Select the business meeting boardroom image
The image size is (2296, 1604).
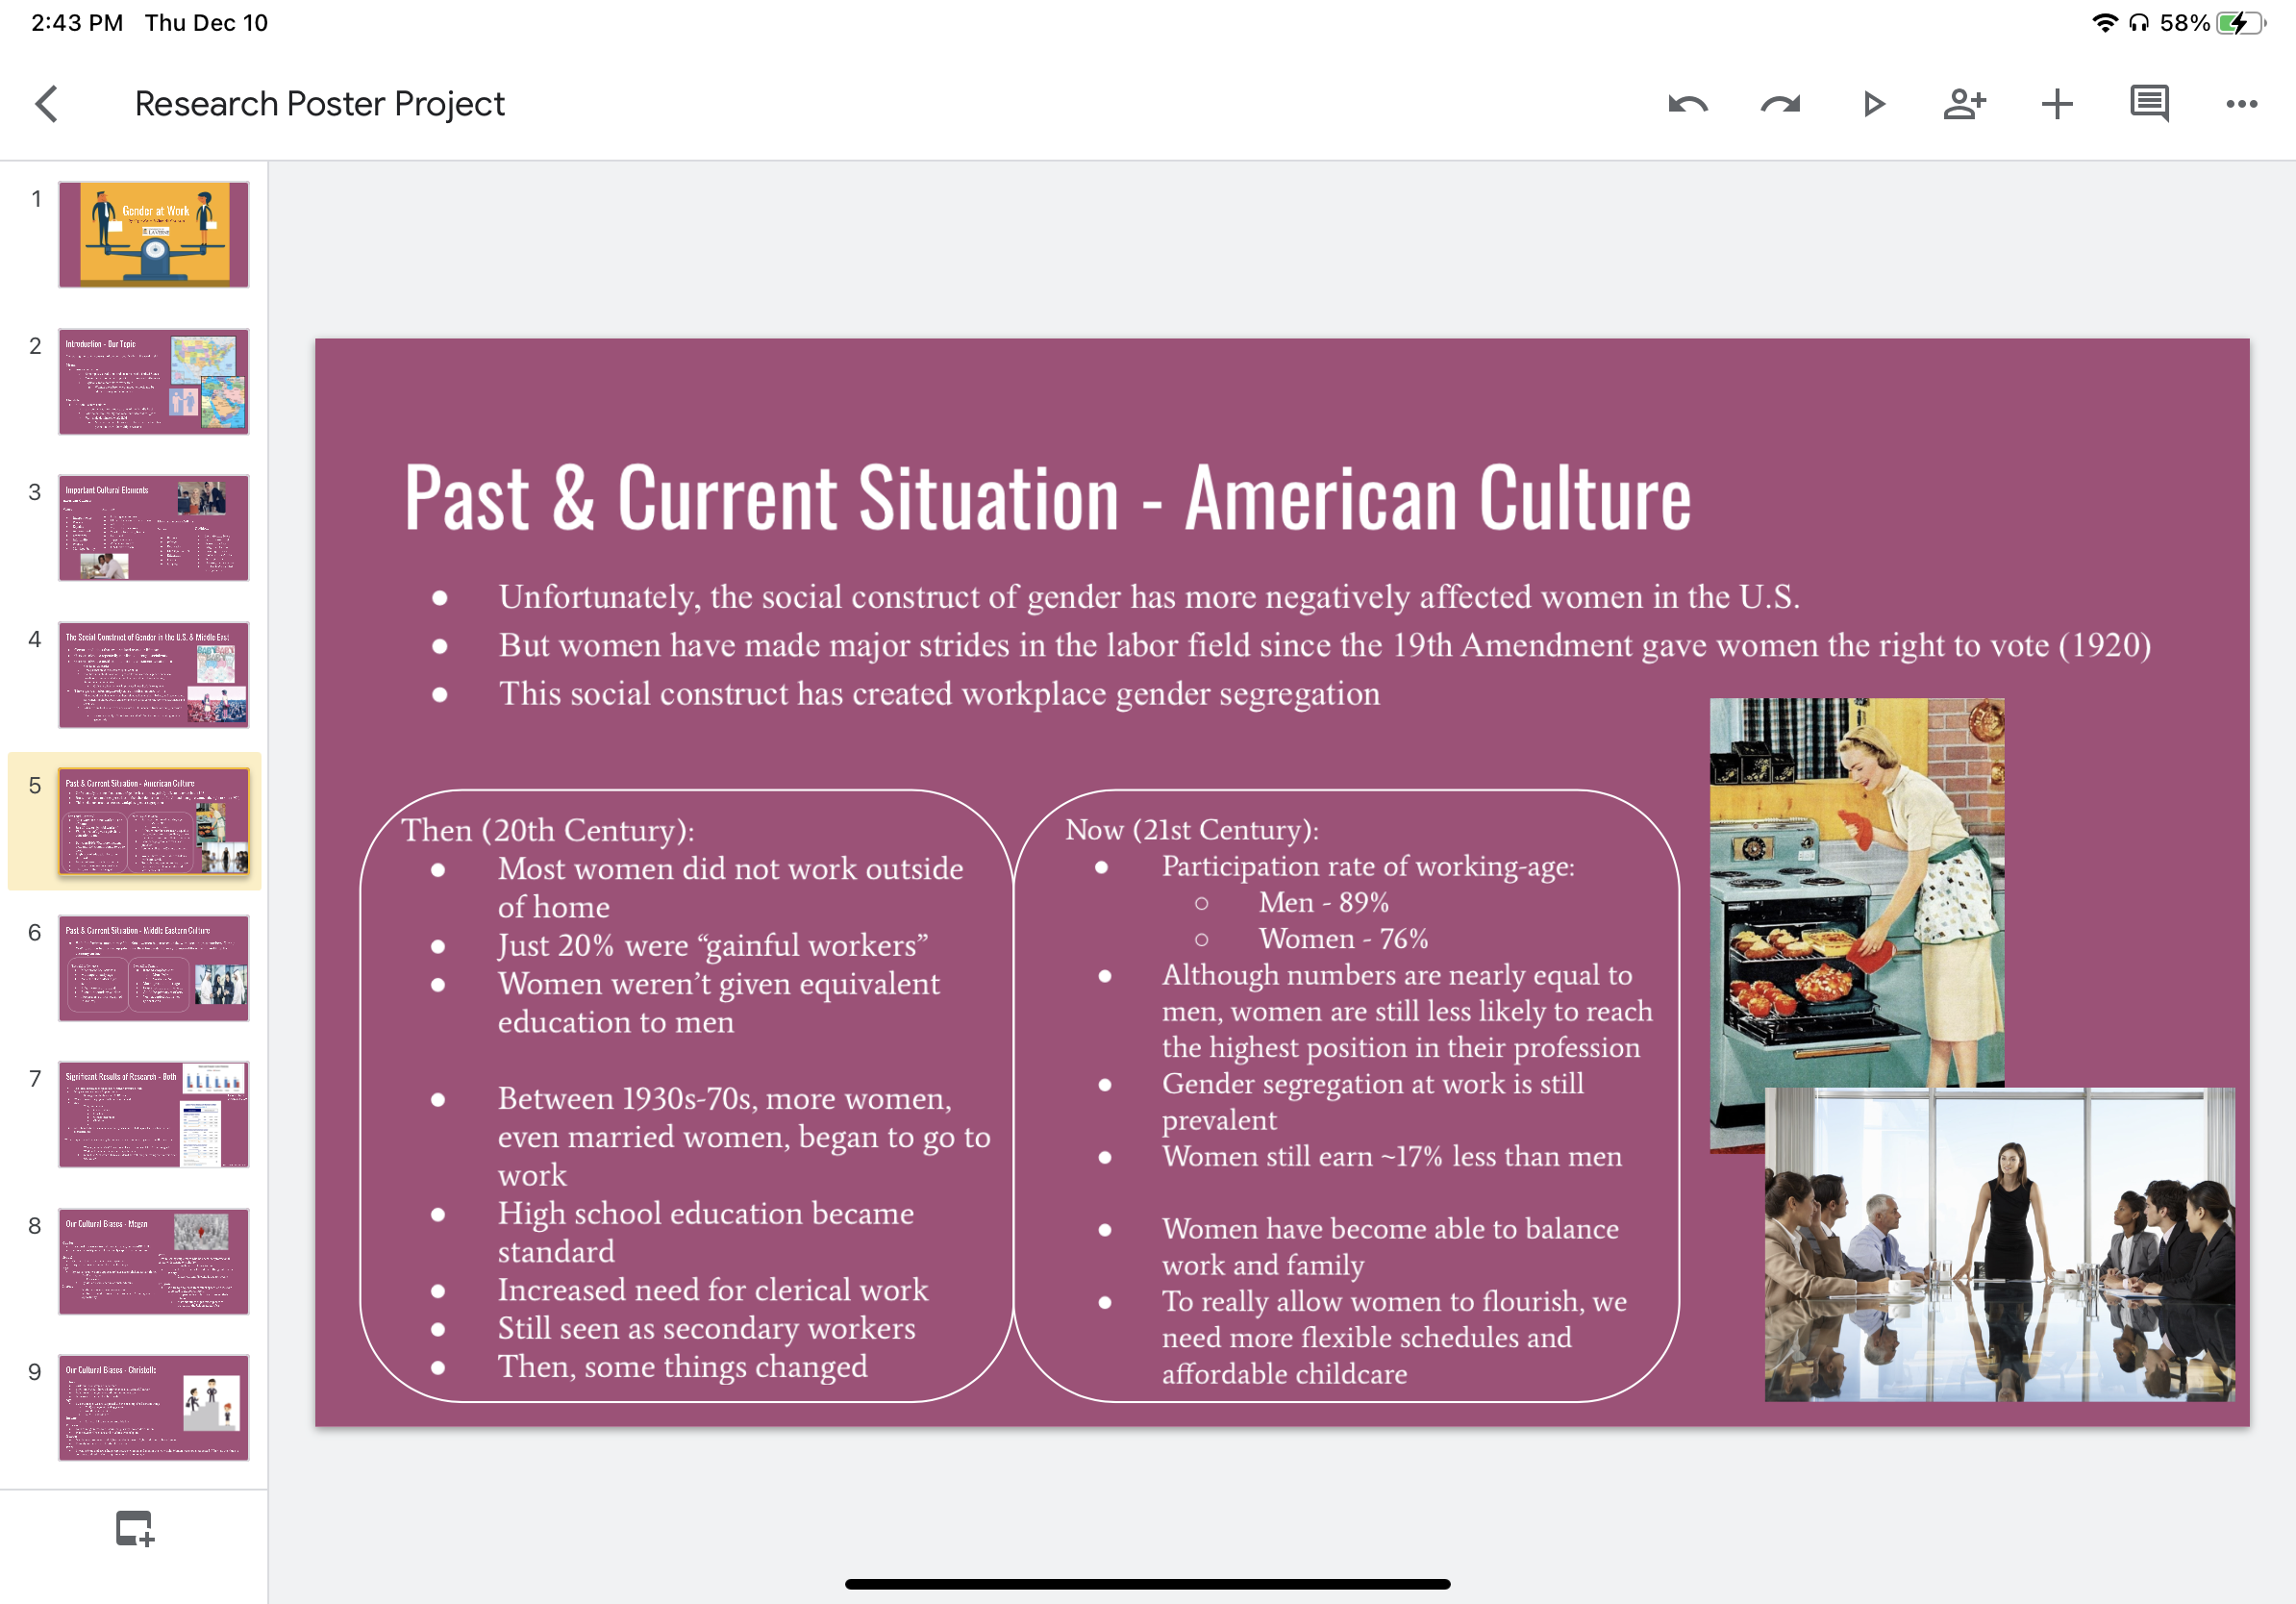click(x=1999, y=1245)
